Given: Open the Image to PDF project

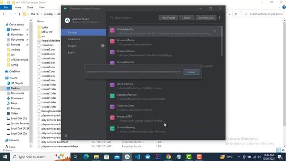Looking at the screenshot, I should click(165, 119).
